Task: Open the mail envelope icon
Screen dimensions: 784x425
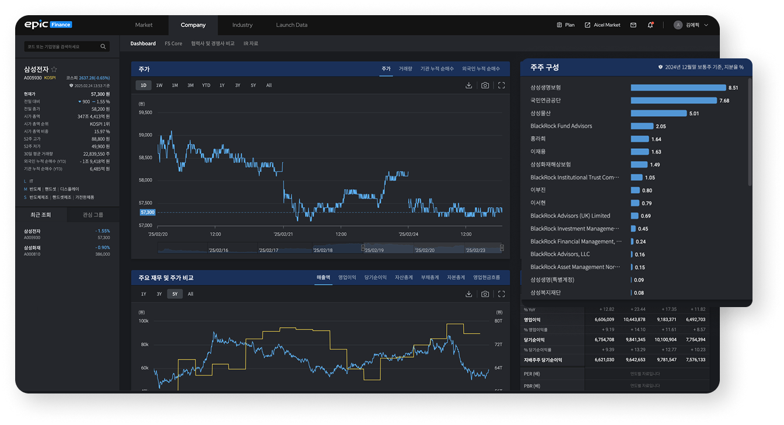Action: 633,25
